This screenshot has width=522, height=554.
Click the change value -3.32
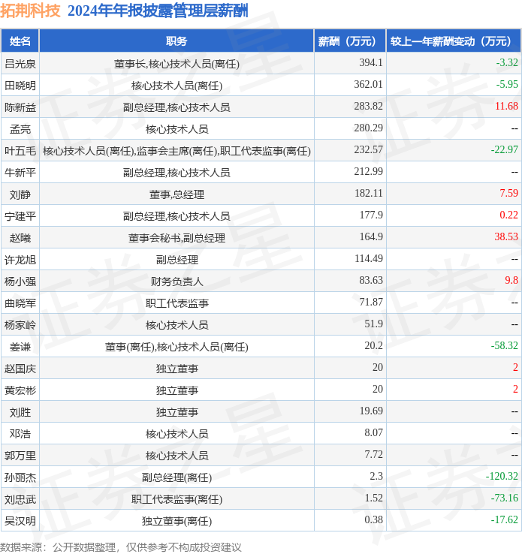point(507,62)
